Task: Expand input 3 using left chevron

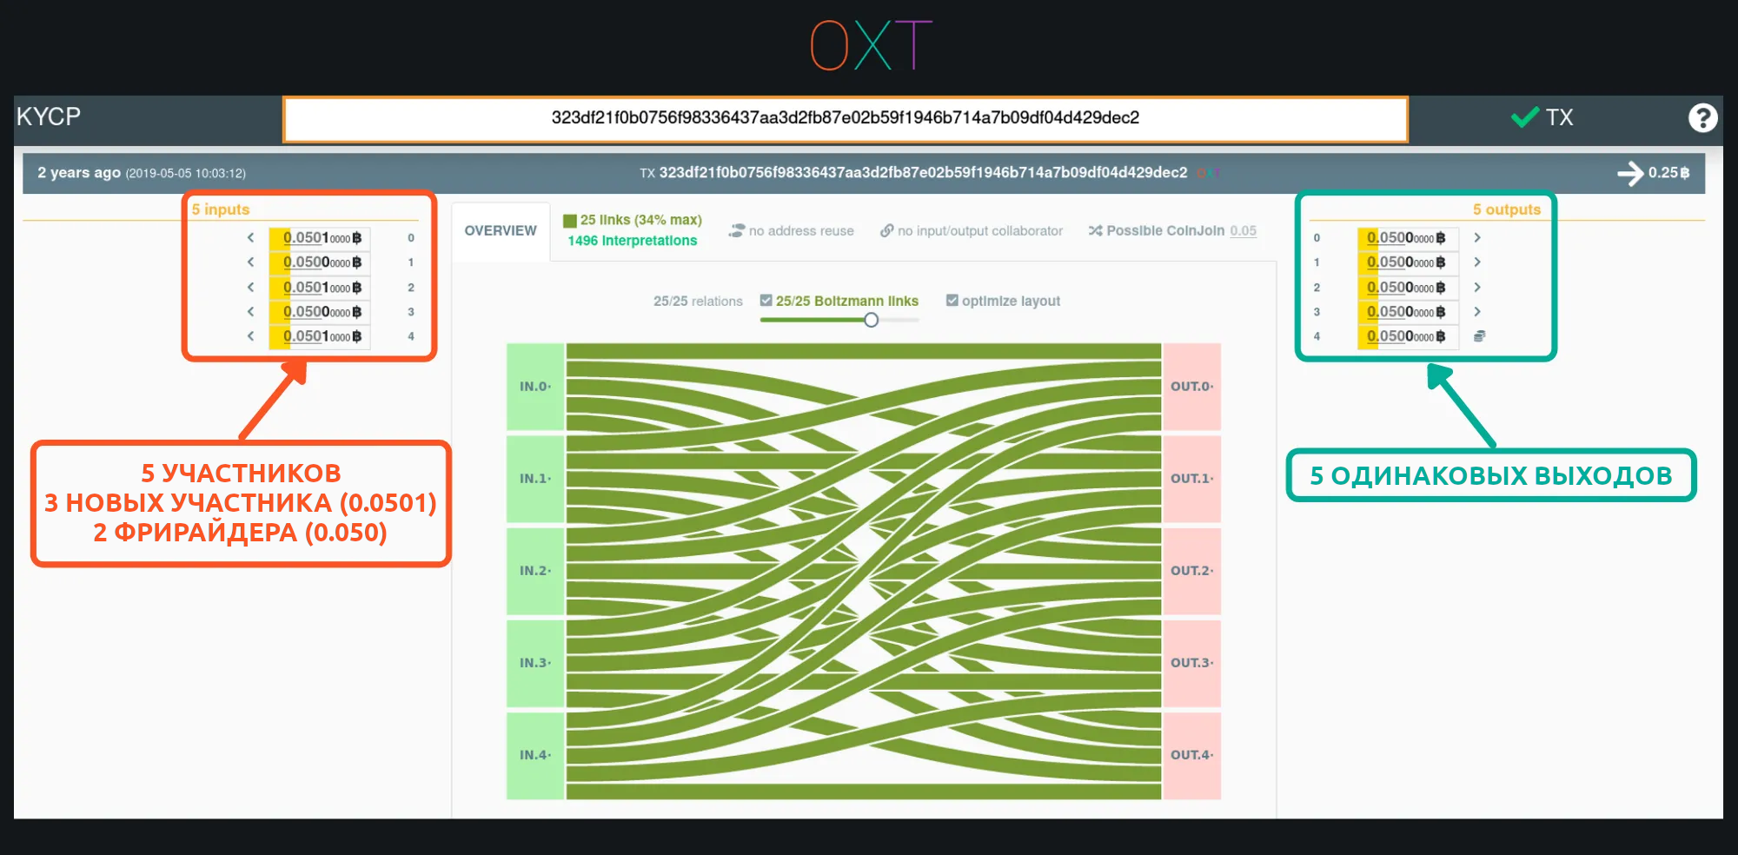Action: 250,312
